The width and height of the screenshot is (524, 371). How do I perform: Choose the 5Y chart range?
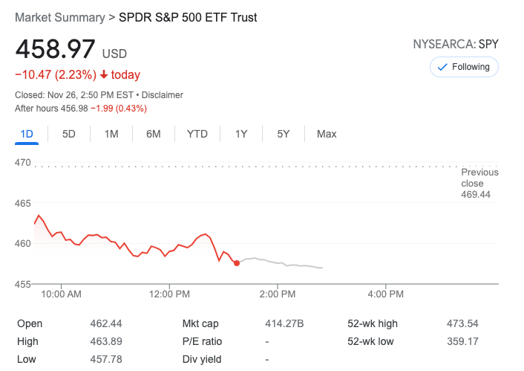[284, 134]
